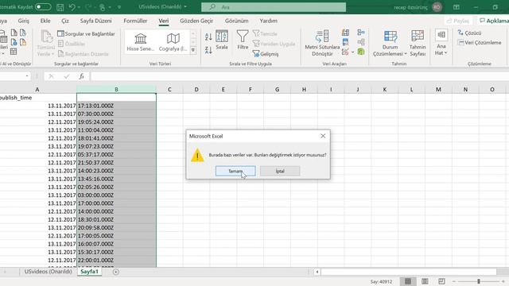Open the Customize Quick Access Toolbar dropdown
Image resolution: width=509 pixels, height=286 pixels.
[x=119, y=7]
